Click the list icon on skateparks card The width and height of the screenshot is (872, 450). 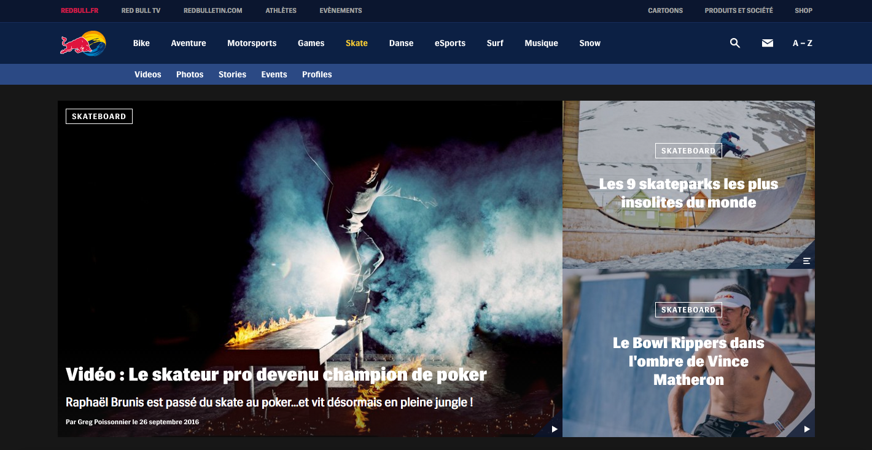(x=806, y=261)
